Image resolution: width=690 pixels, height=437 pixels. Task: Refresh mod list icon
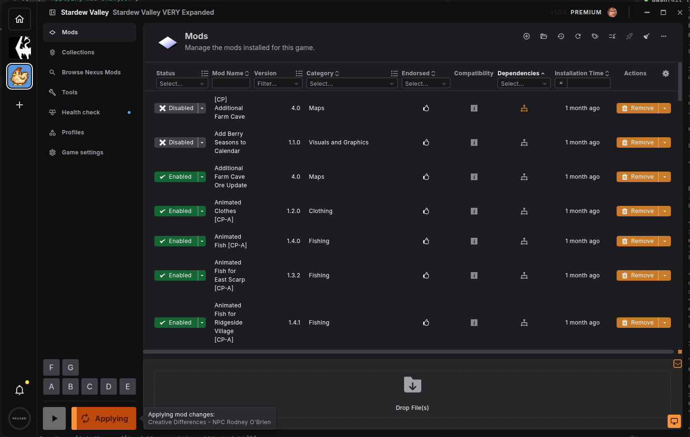click(578, 36)
